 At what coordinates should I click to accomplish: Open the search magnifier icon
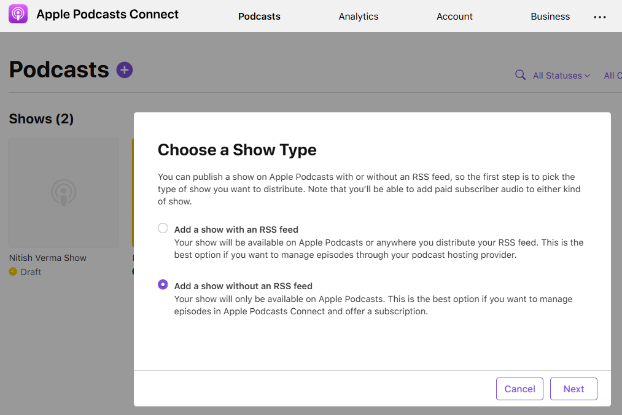tap(520, 75)
